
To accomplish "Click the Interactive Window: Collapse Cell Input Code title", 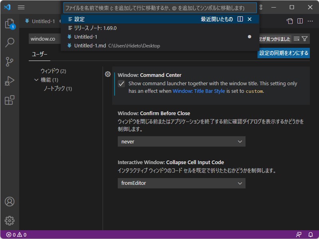I will 171,162.
